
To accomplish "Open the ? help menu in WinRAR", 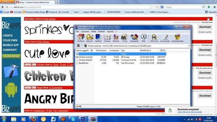I will (x=116, y=32).
